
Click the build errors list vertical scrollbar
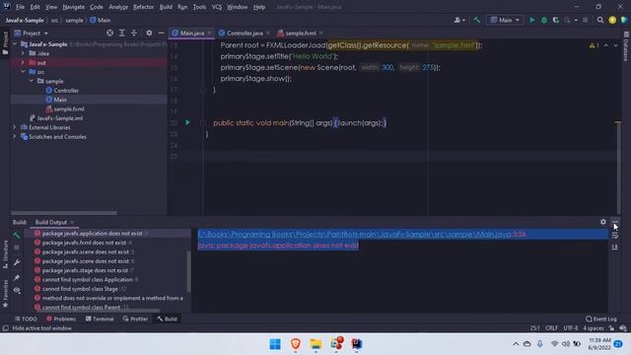coord(188,272)
